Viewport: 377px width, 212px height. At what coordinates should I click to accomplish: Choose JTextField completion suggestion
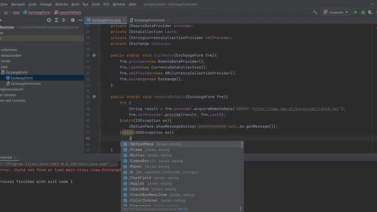181,178
